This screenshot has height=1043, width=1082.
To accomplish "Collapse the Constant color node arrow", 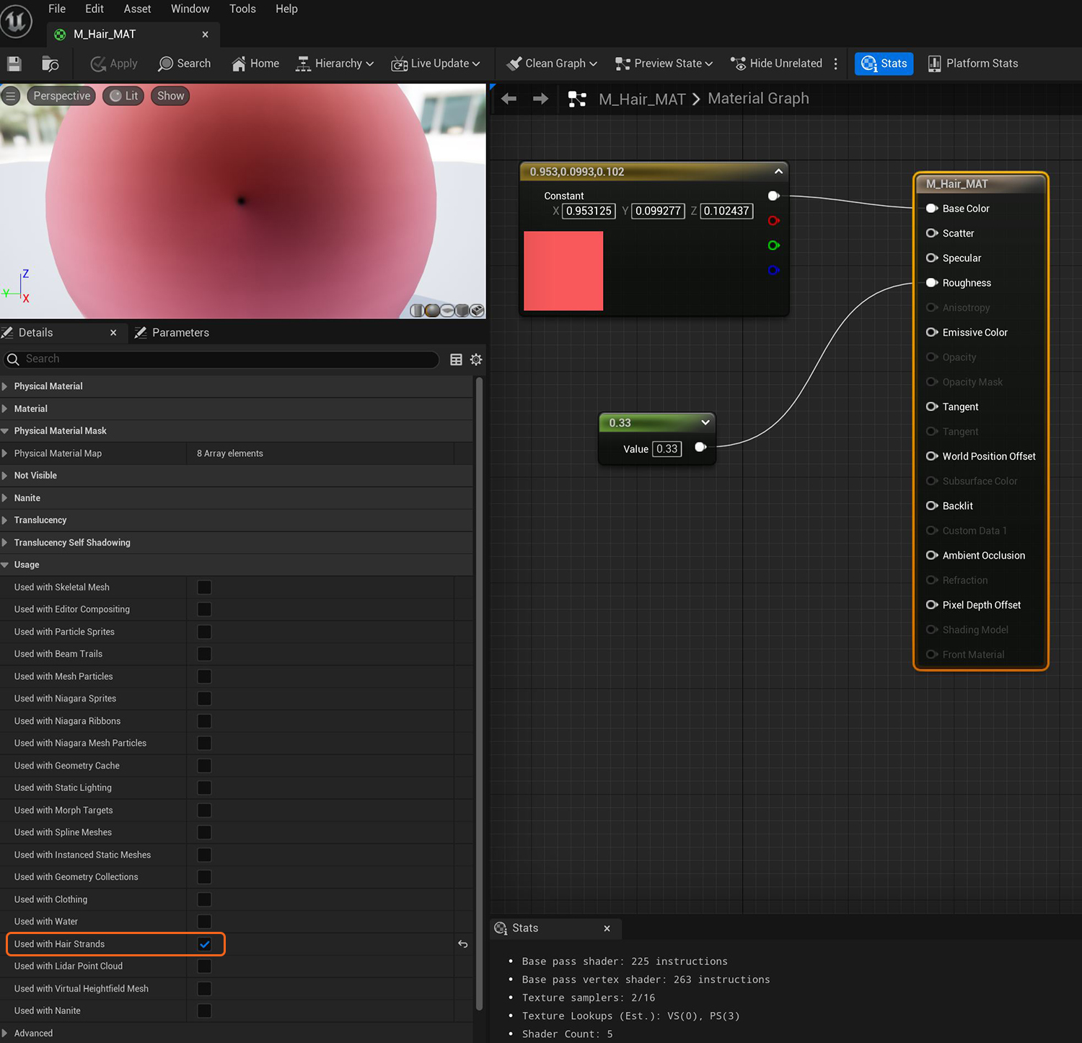I will pos(778,172).
